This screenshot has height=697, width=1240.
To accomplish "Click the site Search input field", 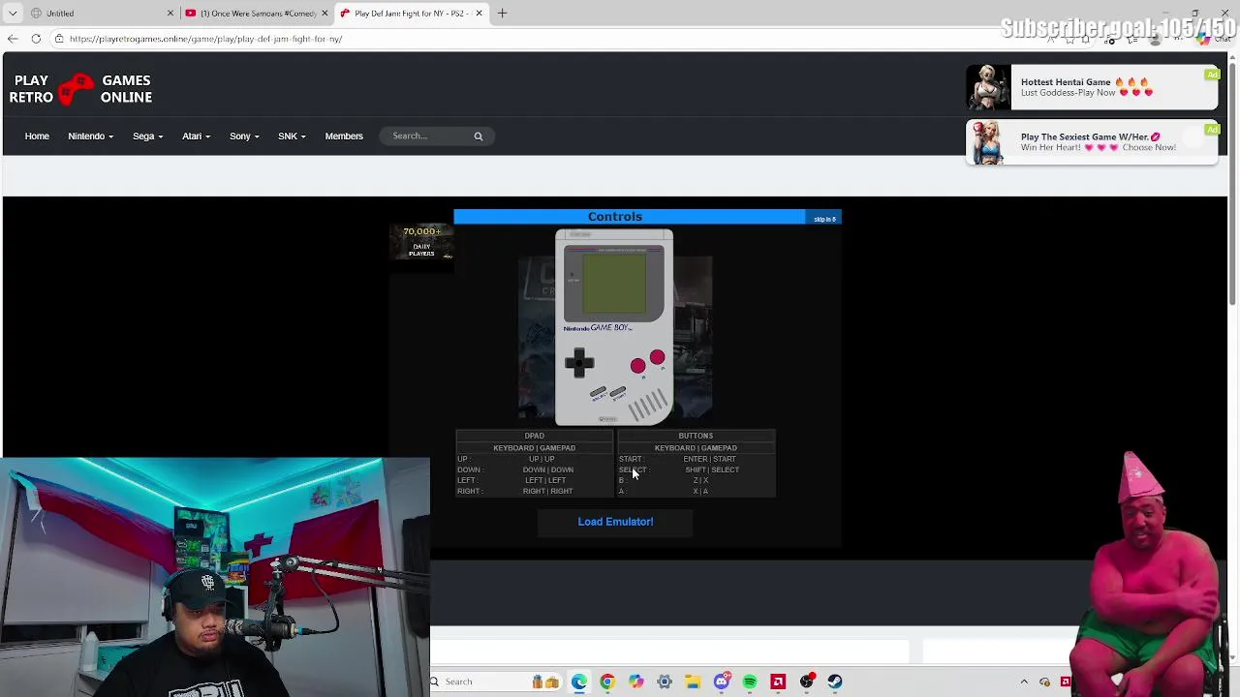I will coord(426,136).
